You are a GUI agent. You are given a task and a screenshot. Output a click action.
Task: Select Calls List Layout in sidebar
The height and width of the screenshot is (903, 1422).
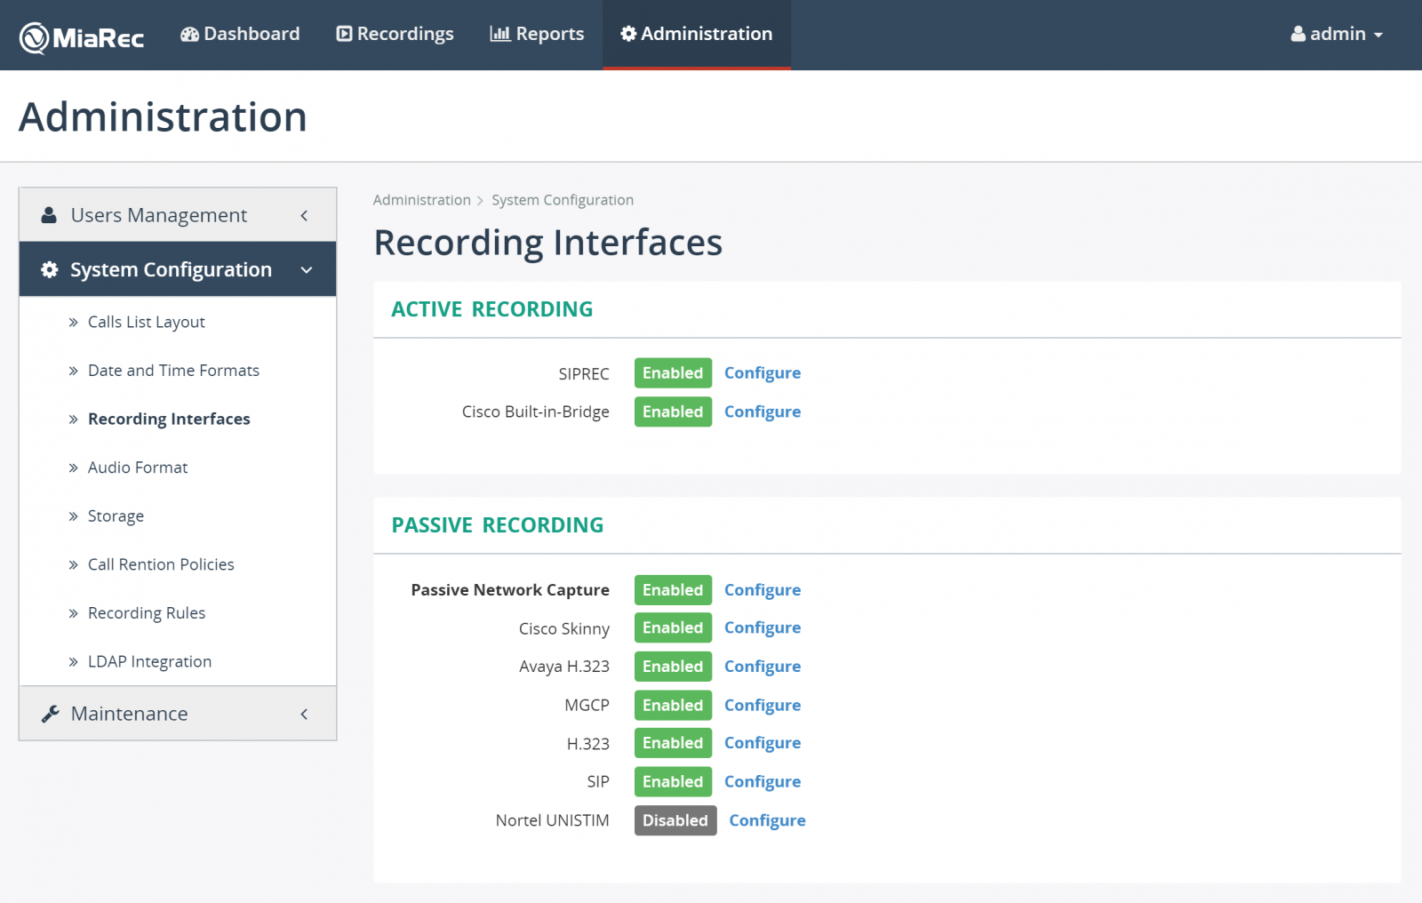coord(147,322)
